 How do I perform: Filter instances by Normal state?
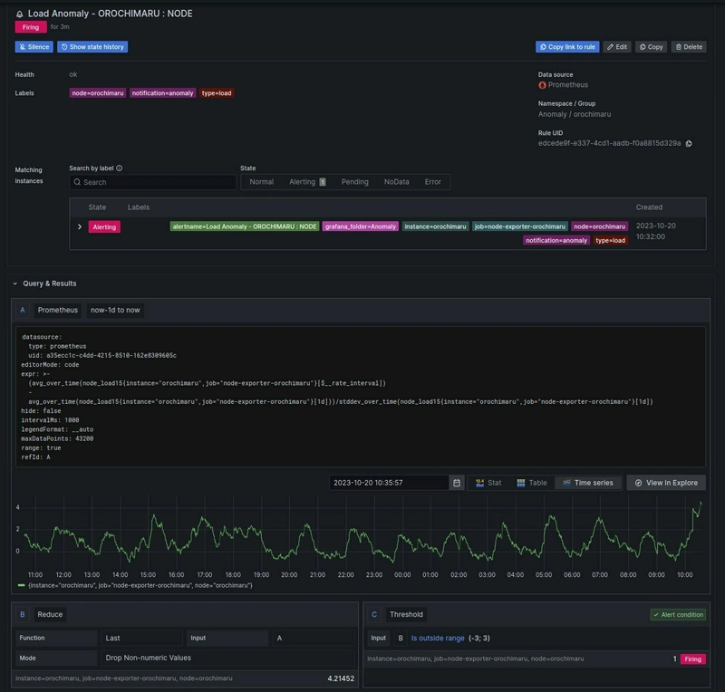[262, 182]
